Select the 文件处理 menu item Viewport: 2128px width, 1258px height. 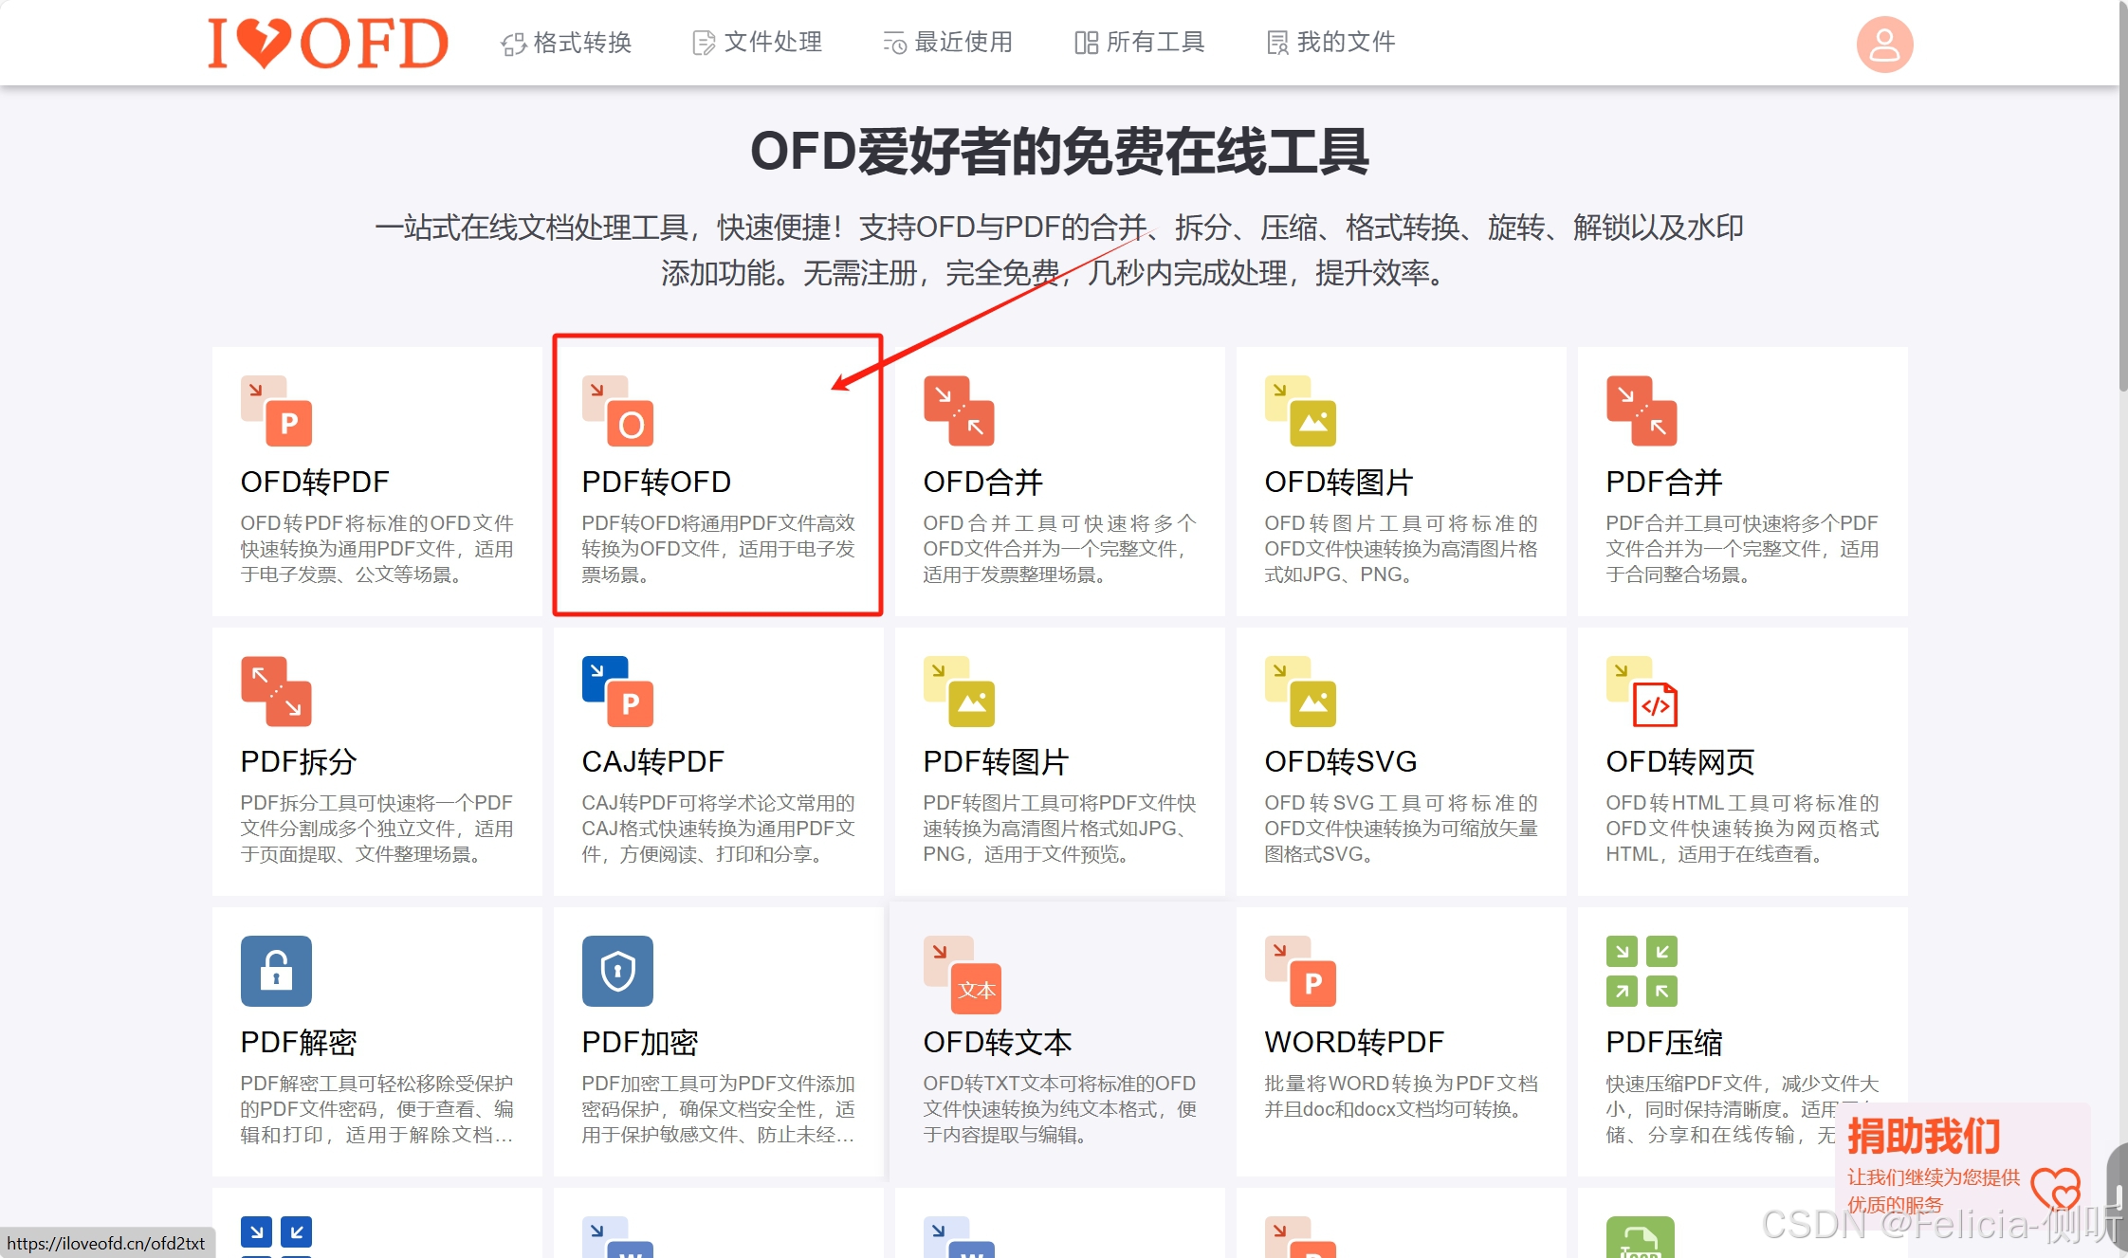point(758,43)
